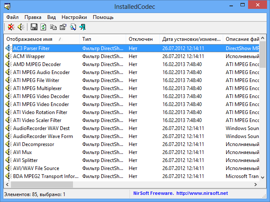The image size is (270, 202).
Task: Select the AVI/WAV File Source row name
Action: 36,168
